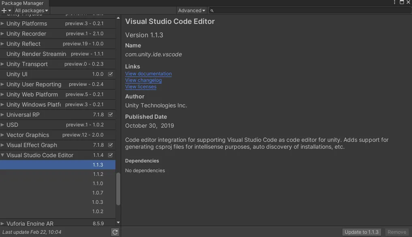Viewport: 412px width, 237px height.
Task: Toggle the Universal RP installed checkmark
Action: pyautogui.click(x=111, y=115)
